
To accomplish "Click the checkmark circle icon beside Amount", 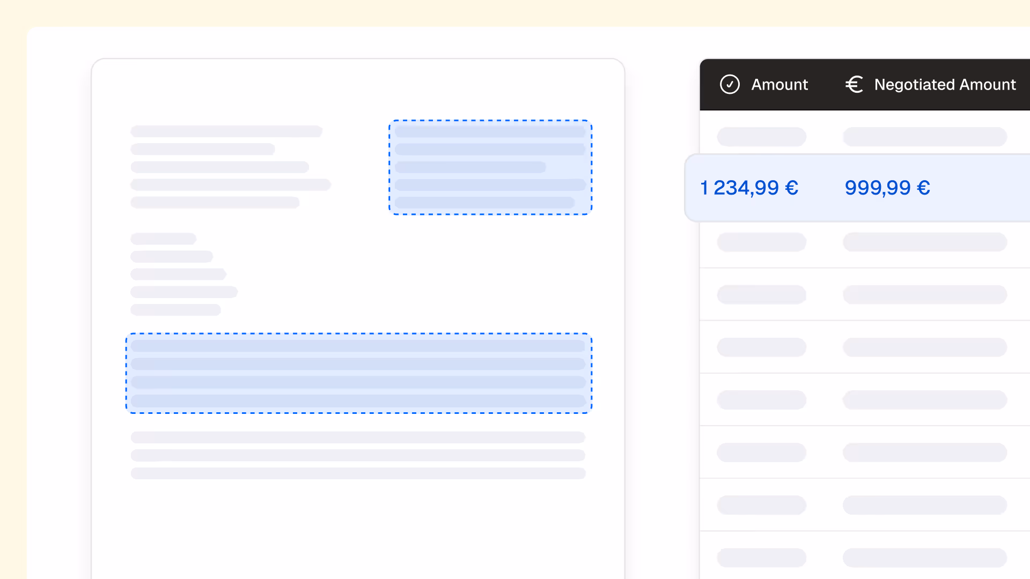I will click(730, 84).
